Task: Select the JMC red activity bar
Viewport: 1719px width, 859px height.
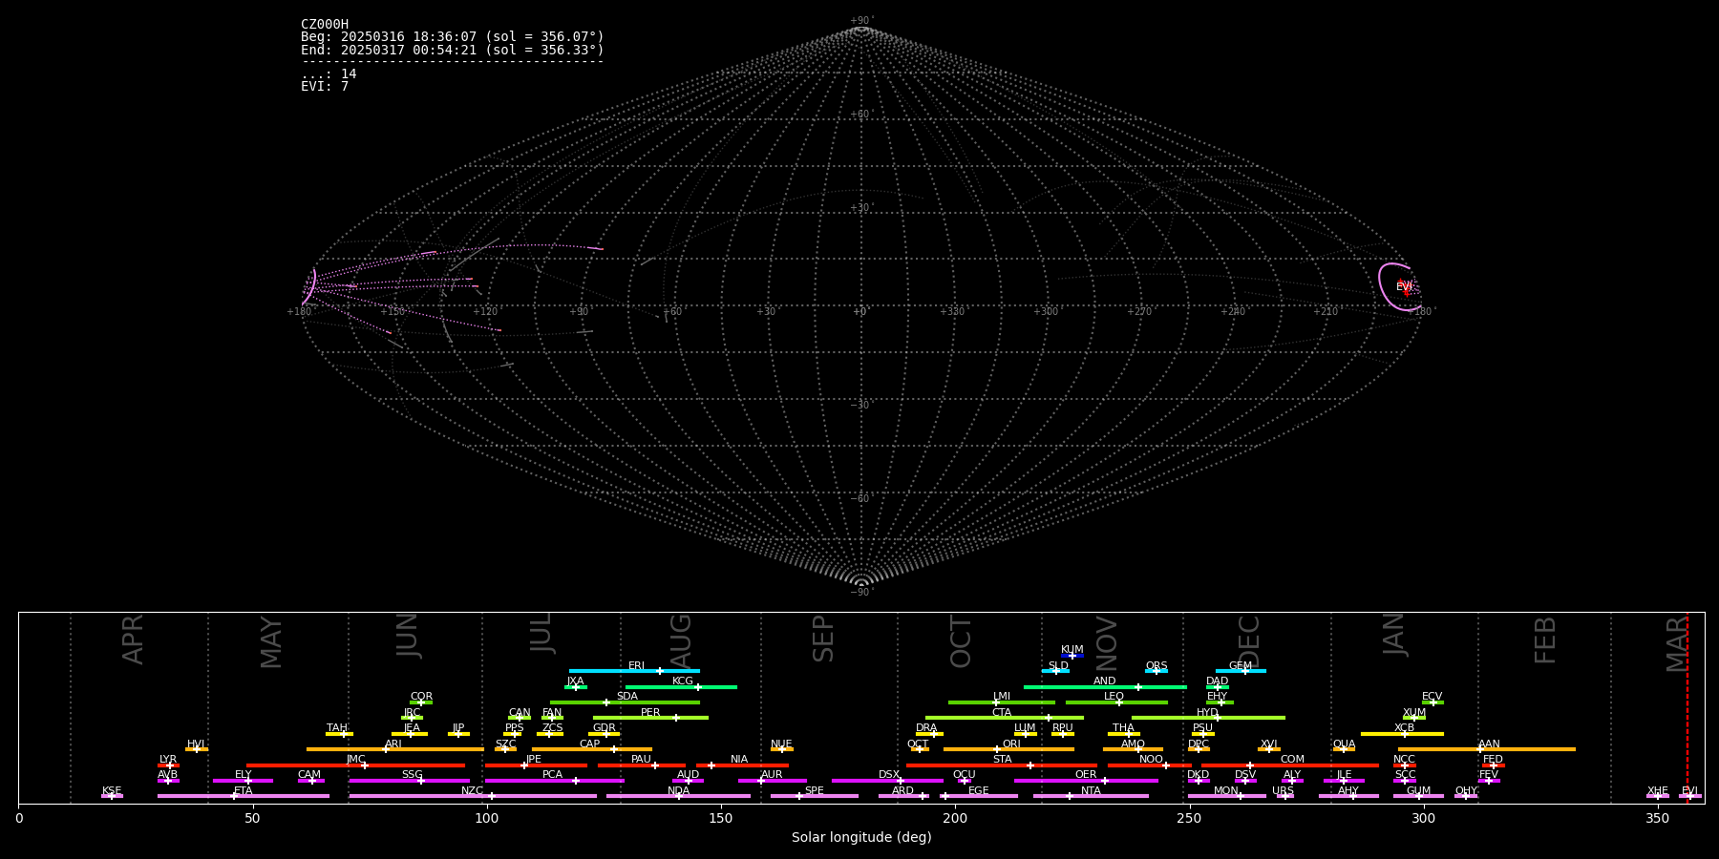Action: 356,765
